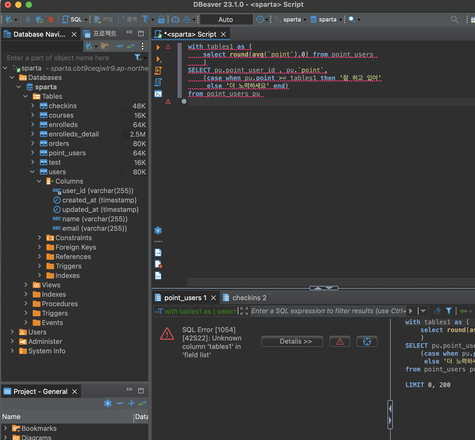Open the Auto transaction mode box
Image resolution: width=475 pixels, height=440 pixels.
tap(226, 20)
